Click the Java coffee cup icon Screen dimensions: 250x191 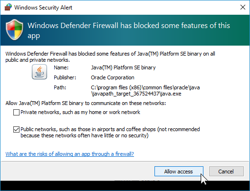pos(39,72)
